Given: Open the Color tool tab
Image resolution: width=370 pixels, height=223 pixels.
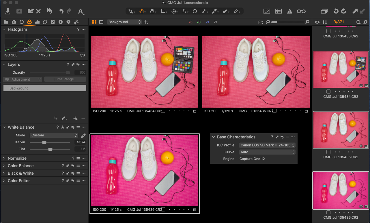Looking at the screenshot, I should (x=29, y=22).
